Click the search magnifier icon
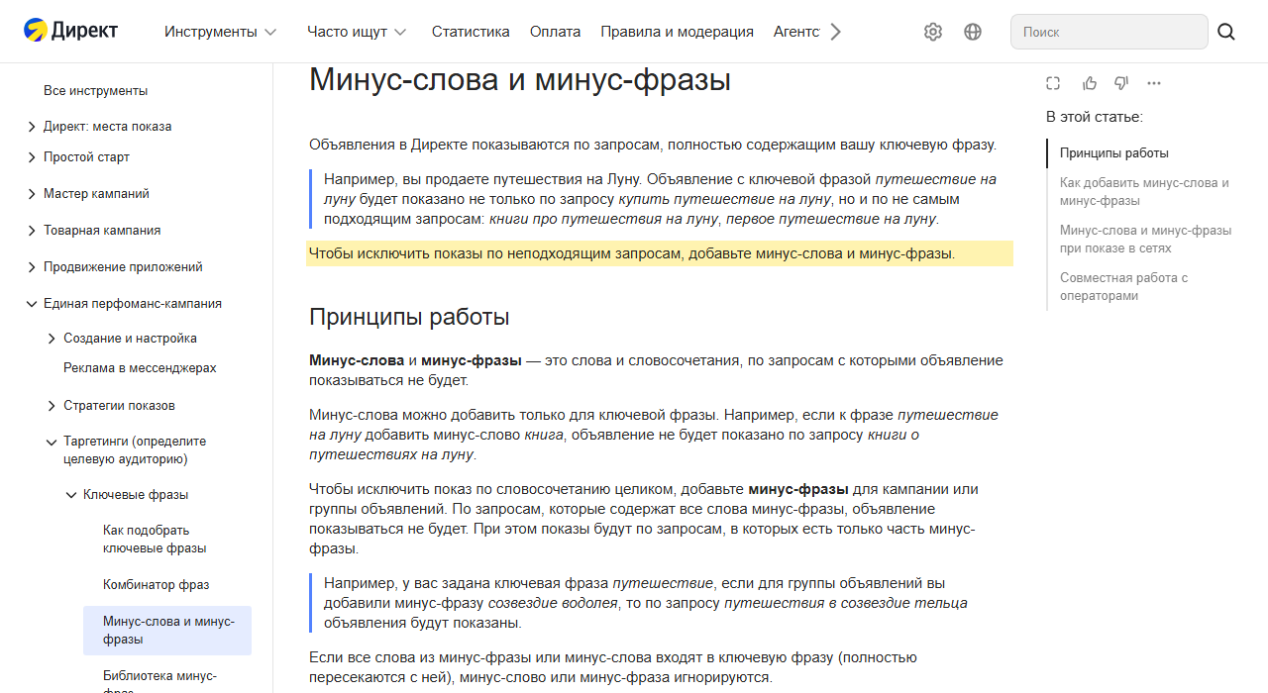The image size is (1268, 693). [1226, 32]
